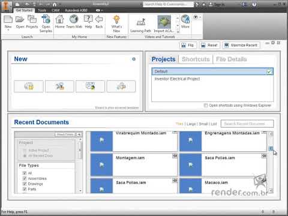Toggle the All file types checkbox
288x216 pixels.
25,173
